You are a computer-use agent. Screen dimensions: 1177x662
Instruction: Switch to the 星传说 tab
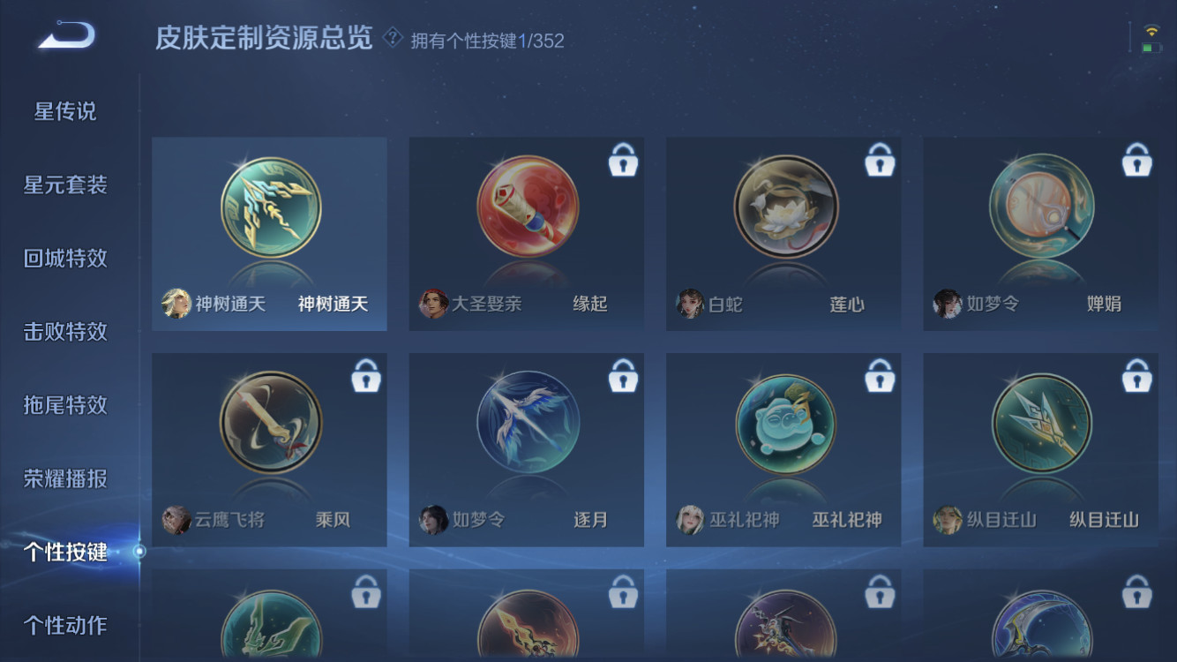click(x=65, y=111)
